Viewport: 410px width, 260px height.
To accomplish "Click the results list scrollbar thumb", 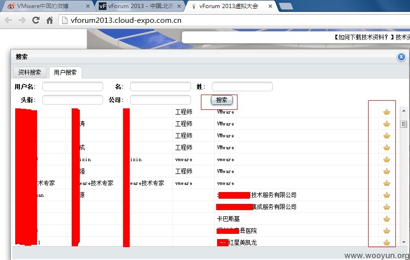I will pos(404,124).
